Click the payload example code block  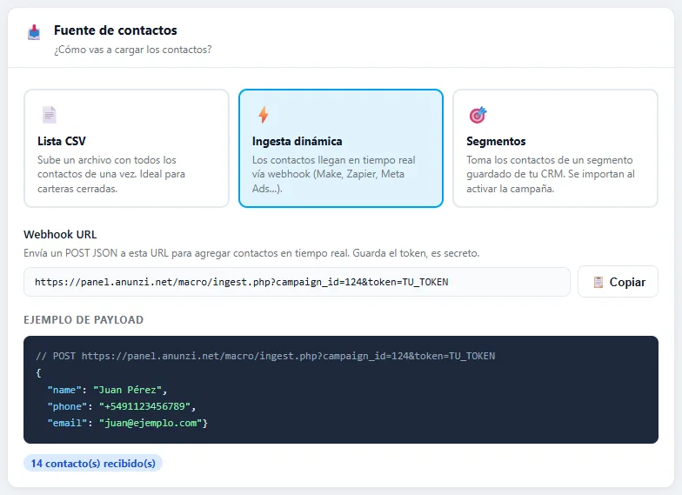pyautogui.click(x=341, y=390)
